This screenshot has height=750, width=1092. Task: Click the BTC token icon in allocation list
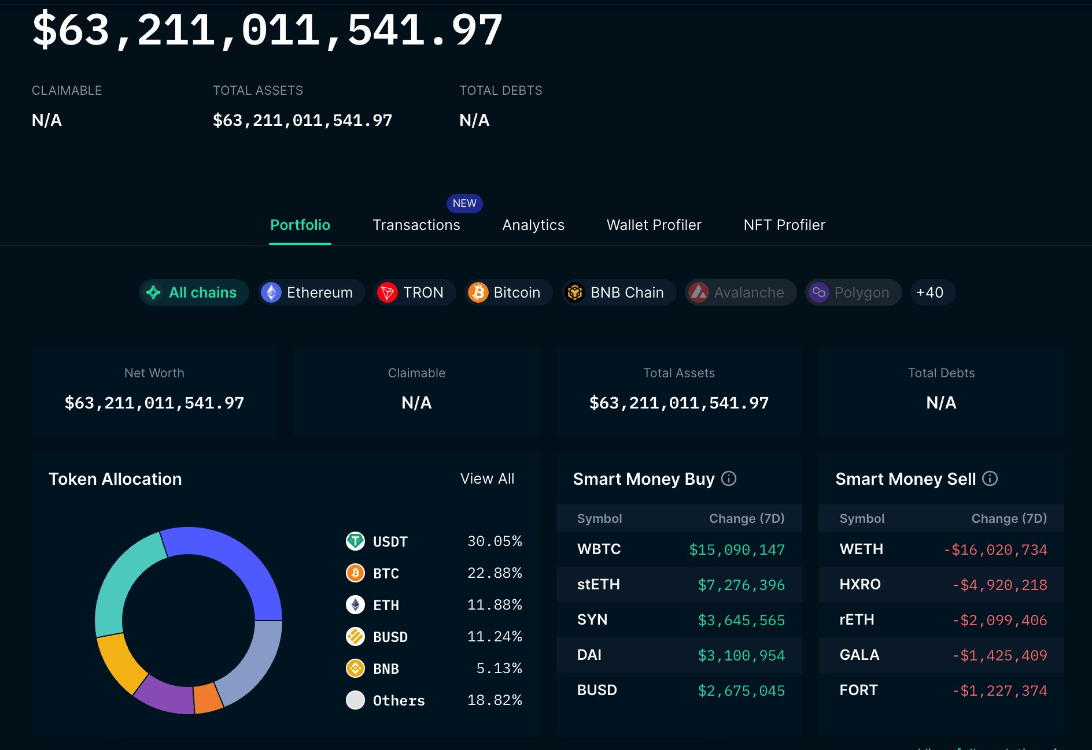[x=355, y=573]
